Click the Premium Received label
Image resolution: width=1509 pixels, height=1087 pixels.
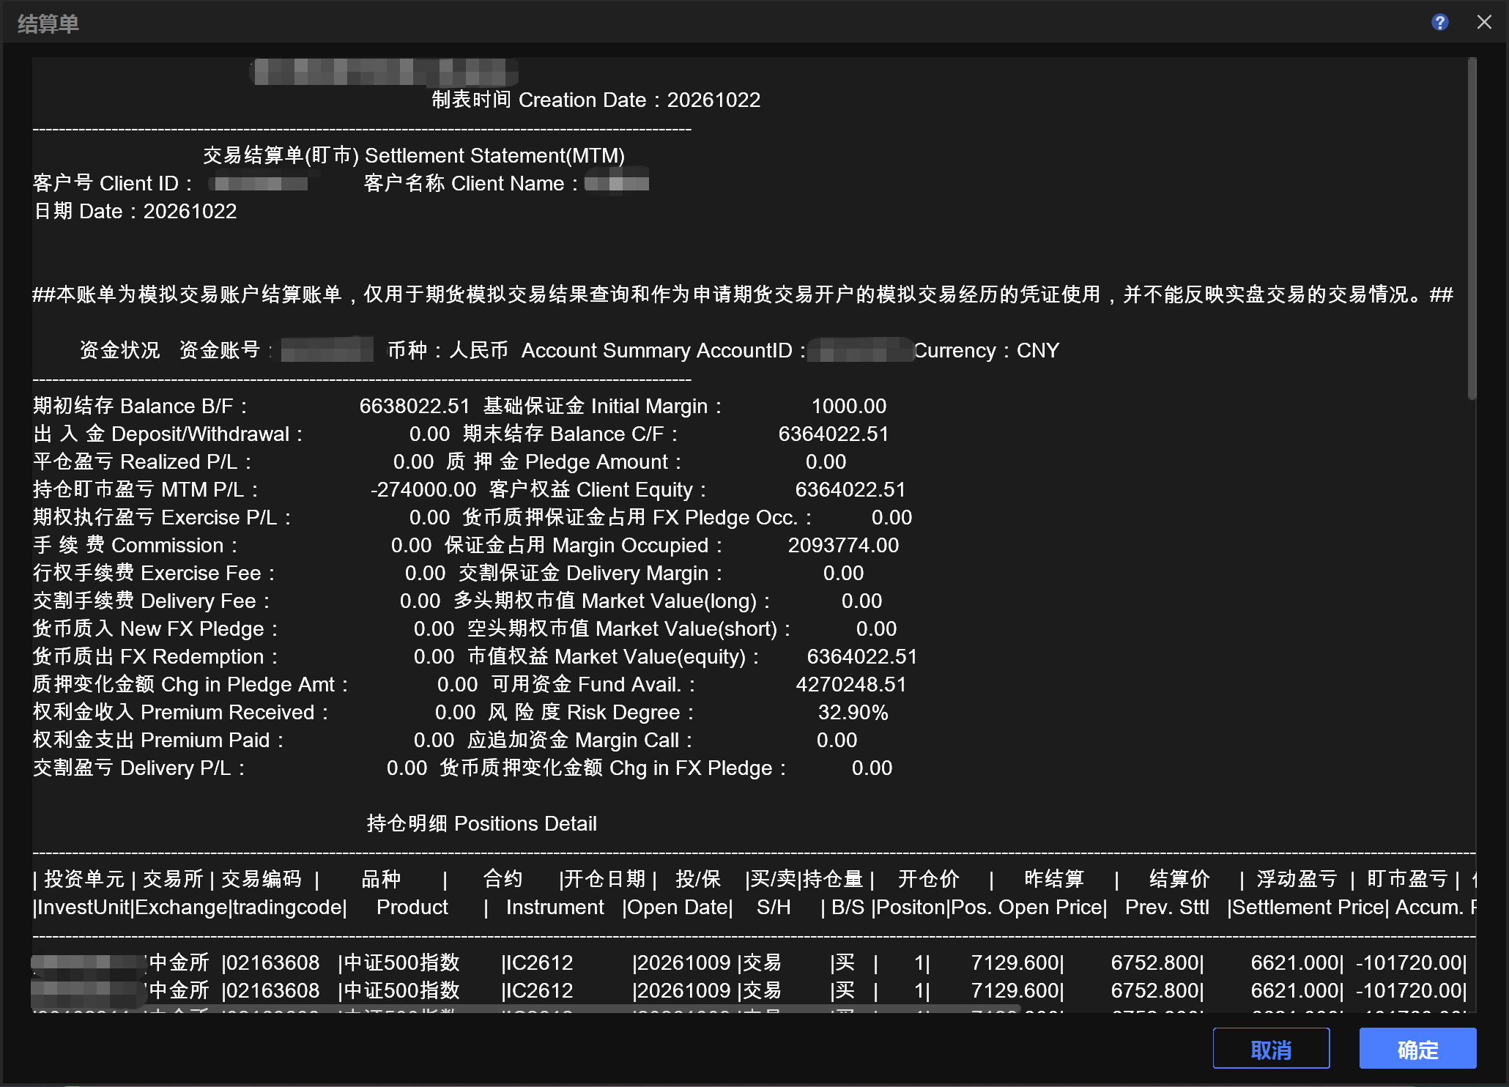(x=181, y=712)
